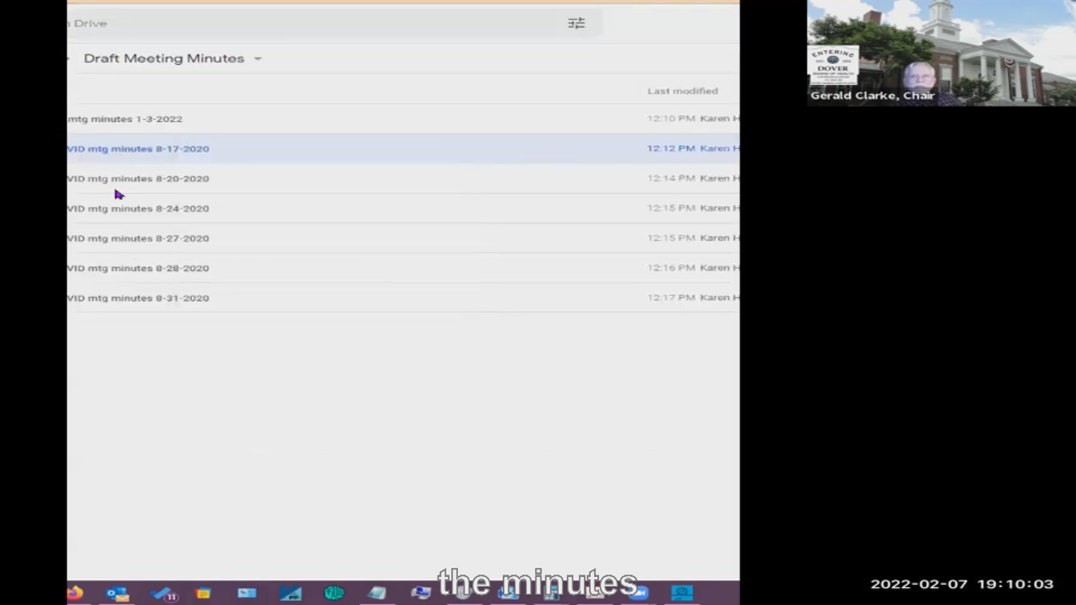This screenshot has width=1076, height=605.
Task: Open the yellow folder taskbar icon
Action: pyautogui.click(x=203, y=594)
